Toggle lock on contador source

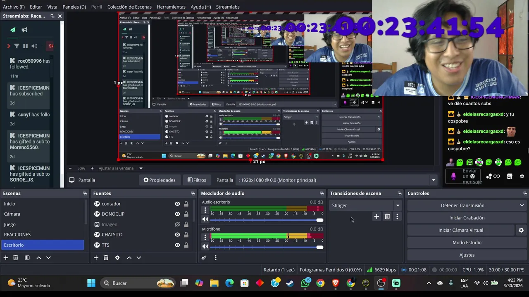coord(186,204)
